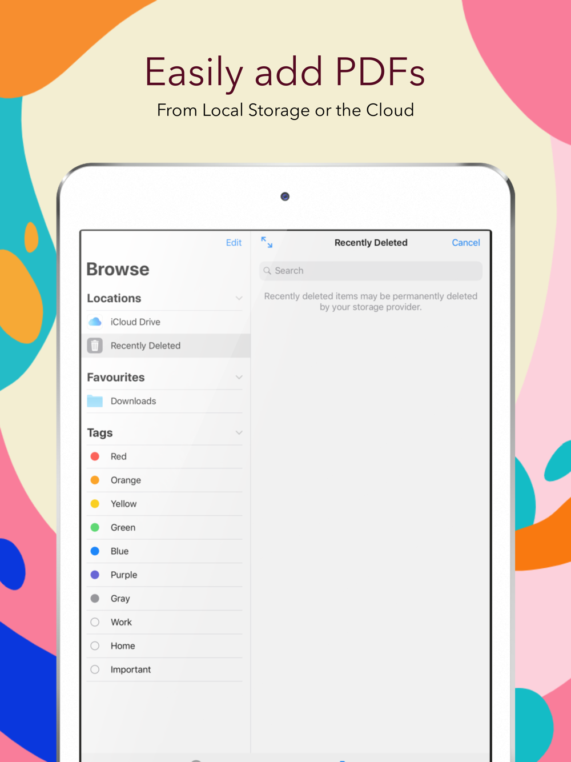Collapse the Favourites section

239,377
